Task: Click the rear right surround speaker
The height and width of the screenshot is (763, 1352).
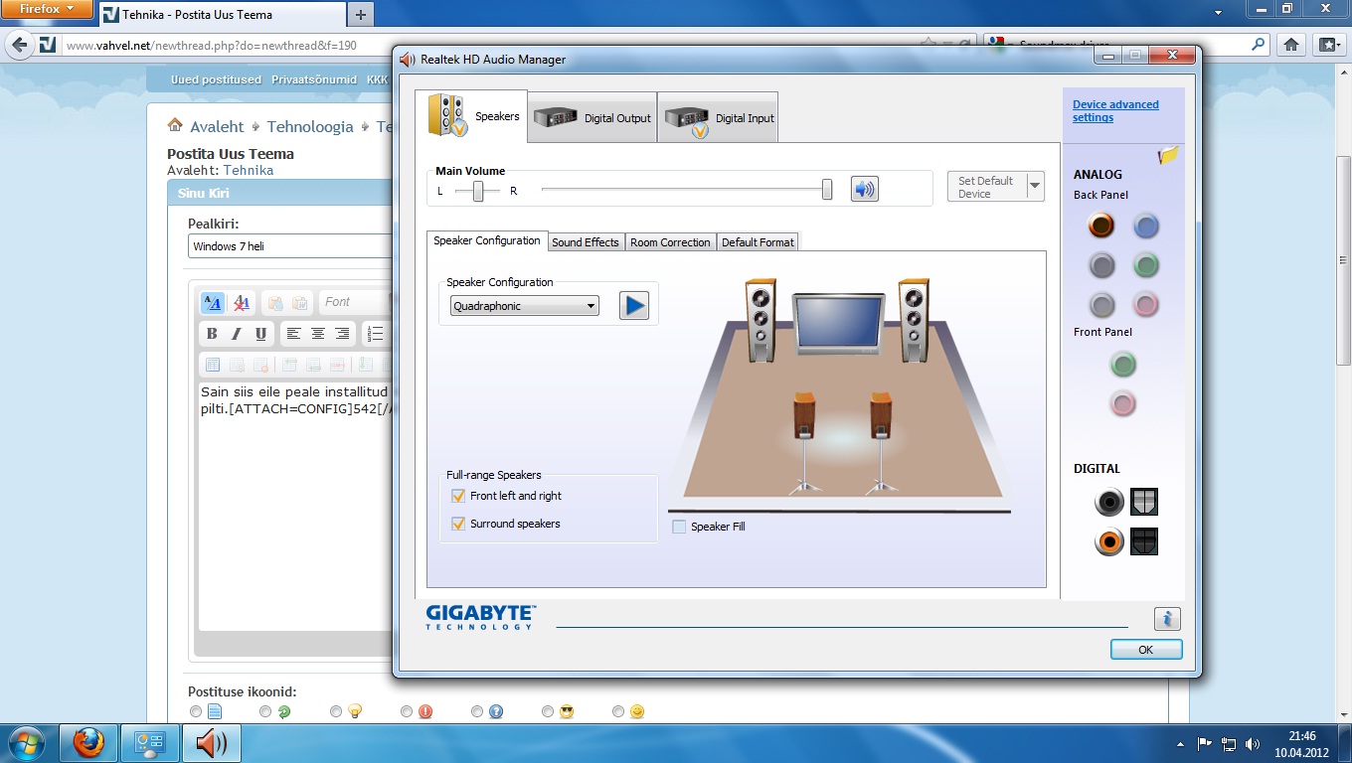Action: tap(881, 442)
